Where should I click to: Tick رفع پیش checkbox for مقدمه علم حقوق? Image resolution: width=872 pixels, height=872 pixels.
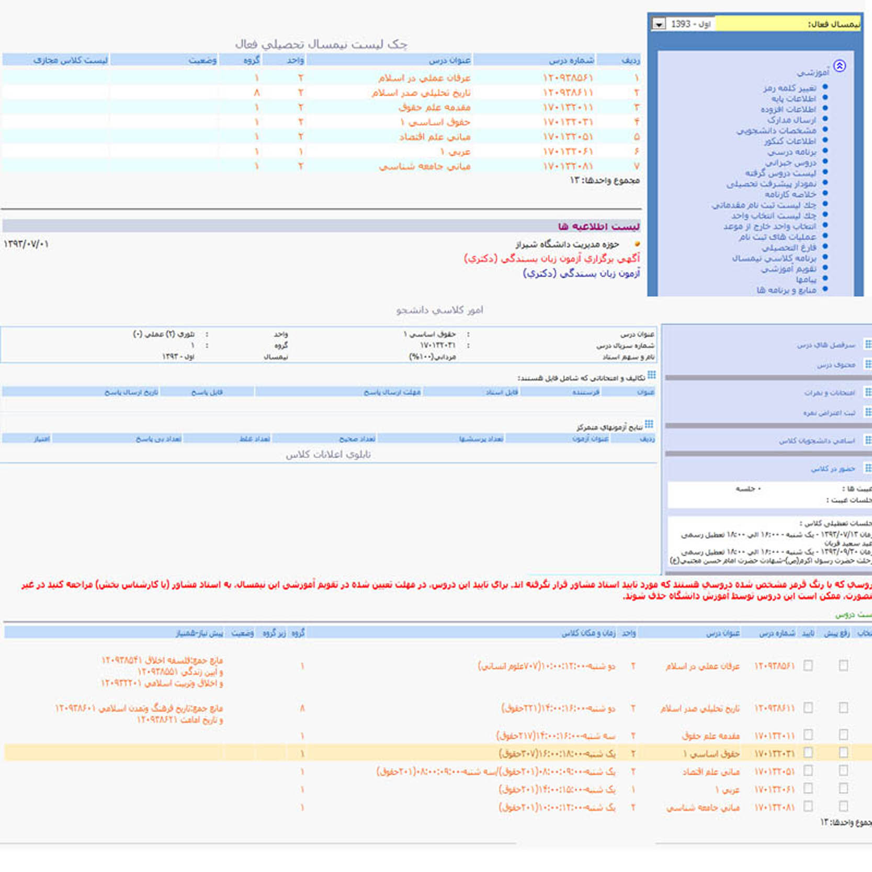point(843,735)
